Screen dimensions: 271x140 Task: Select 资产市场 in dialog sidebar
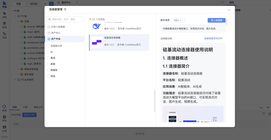click(x=65, y=39)
